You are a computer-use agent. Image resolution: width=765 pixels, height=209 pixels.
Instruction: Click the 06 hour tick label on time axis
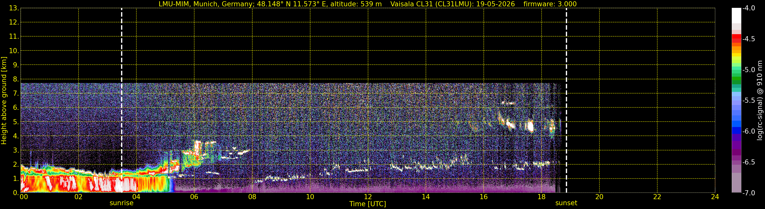click(x=194, y=197)
